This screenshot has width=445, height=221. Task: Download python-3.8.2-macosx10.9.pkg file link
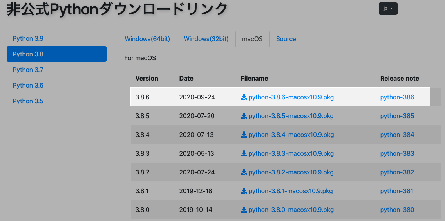[x=291, y=172]
